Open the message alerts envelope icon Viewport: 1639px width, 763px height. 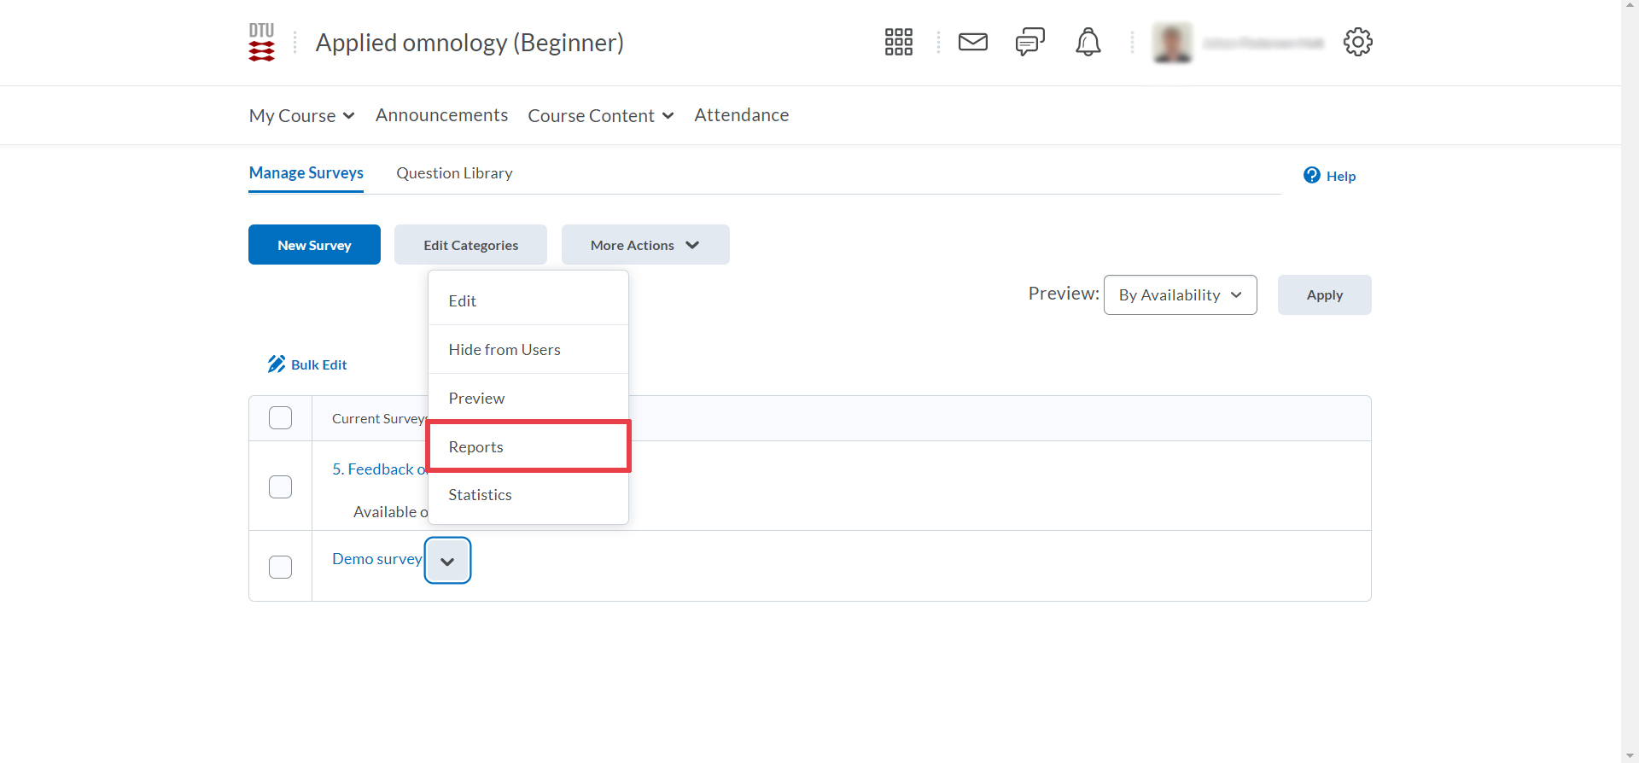coord(972,42)
